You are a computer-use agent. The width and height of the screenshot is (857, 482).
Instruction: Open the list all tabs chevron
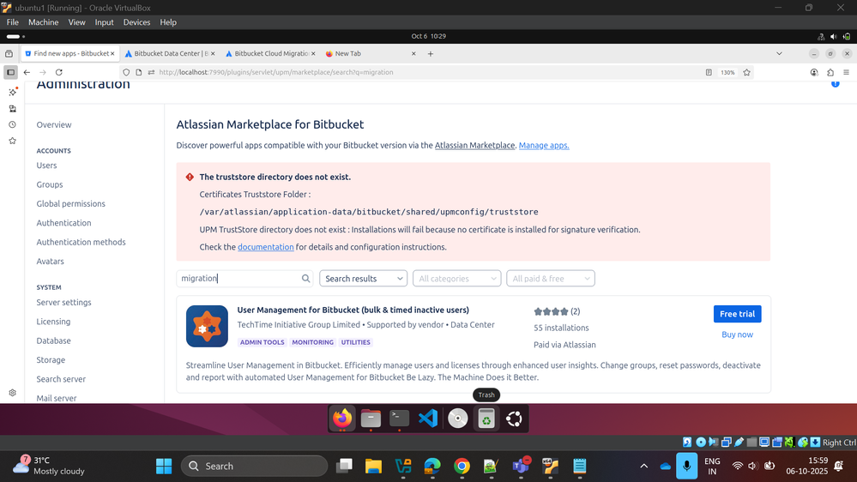pos(779,53)
